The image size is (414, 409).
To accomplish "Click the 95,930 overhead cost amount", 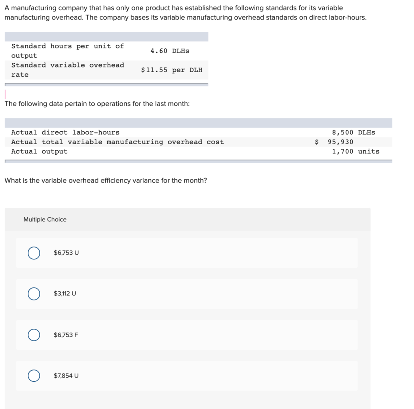I will coord(340,142).
